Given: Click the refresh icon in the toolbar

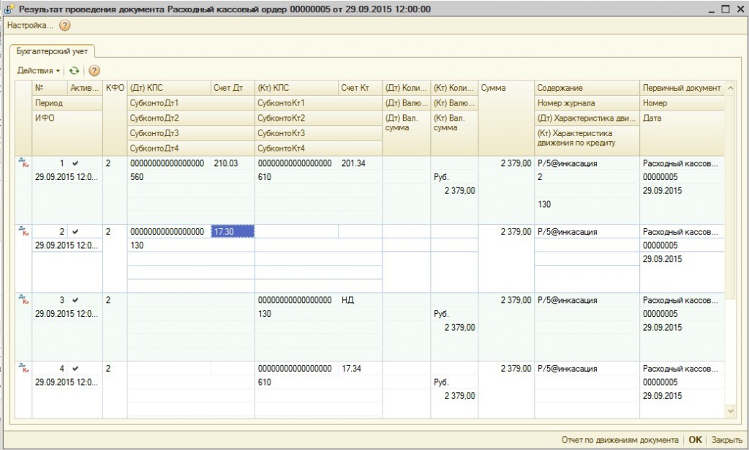Looking at the screenshot, I should (73, 71).
